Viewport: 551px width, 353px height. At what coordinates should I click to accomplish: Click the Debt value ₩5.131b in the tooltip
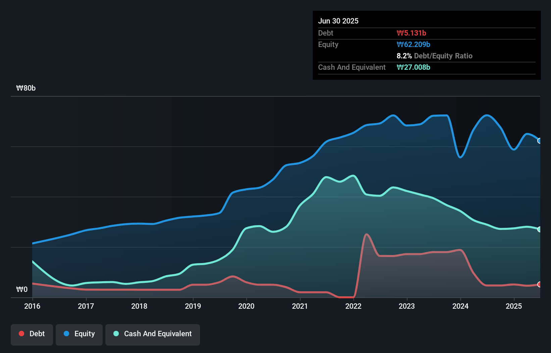click(x=412, y=33)
